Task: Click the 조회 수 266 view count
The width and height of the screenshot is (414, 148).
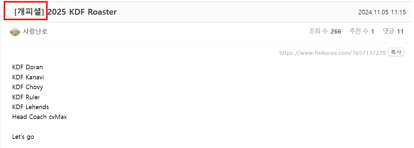Action: point(325,32)
